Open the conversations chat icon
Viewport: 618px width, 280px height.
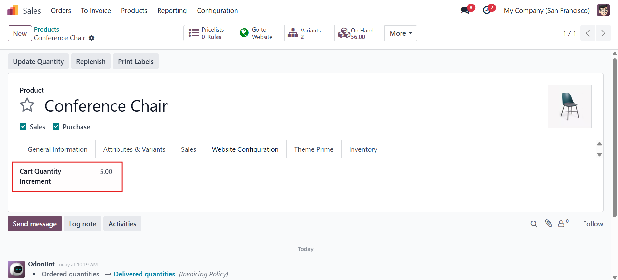(x=465, y=10)
